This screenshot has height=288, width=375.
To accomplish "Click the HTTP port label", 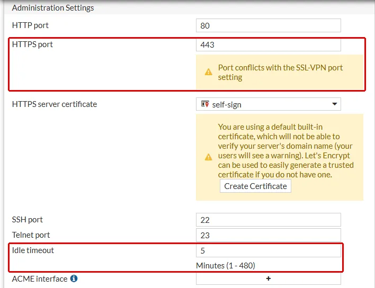I will pos(30,25).
